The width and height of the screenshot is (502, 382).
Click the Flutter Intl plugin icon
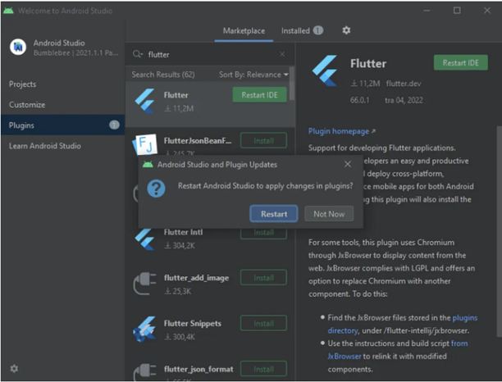(x=144, y=239)
